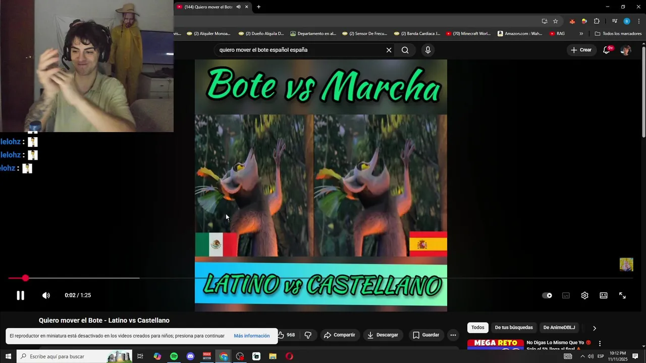Viewport: 646px width, 363px height.
Task: Like the video with thumbs up 968
Action: pyautogui.click(x=286, y=335)
